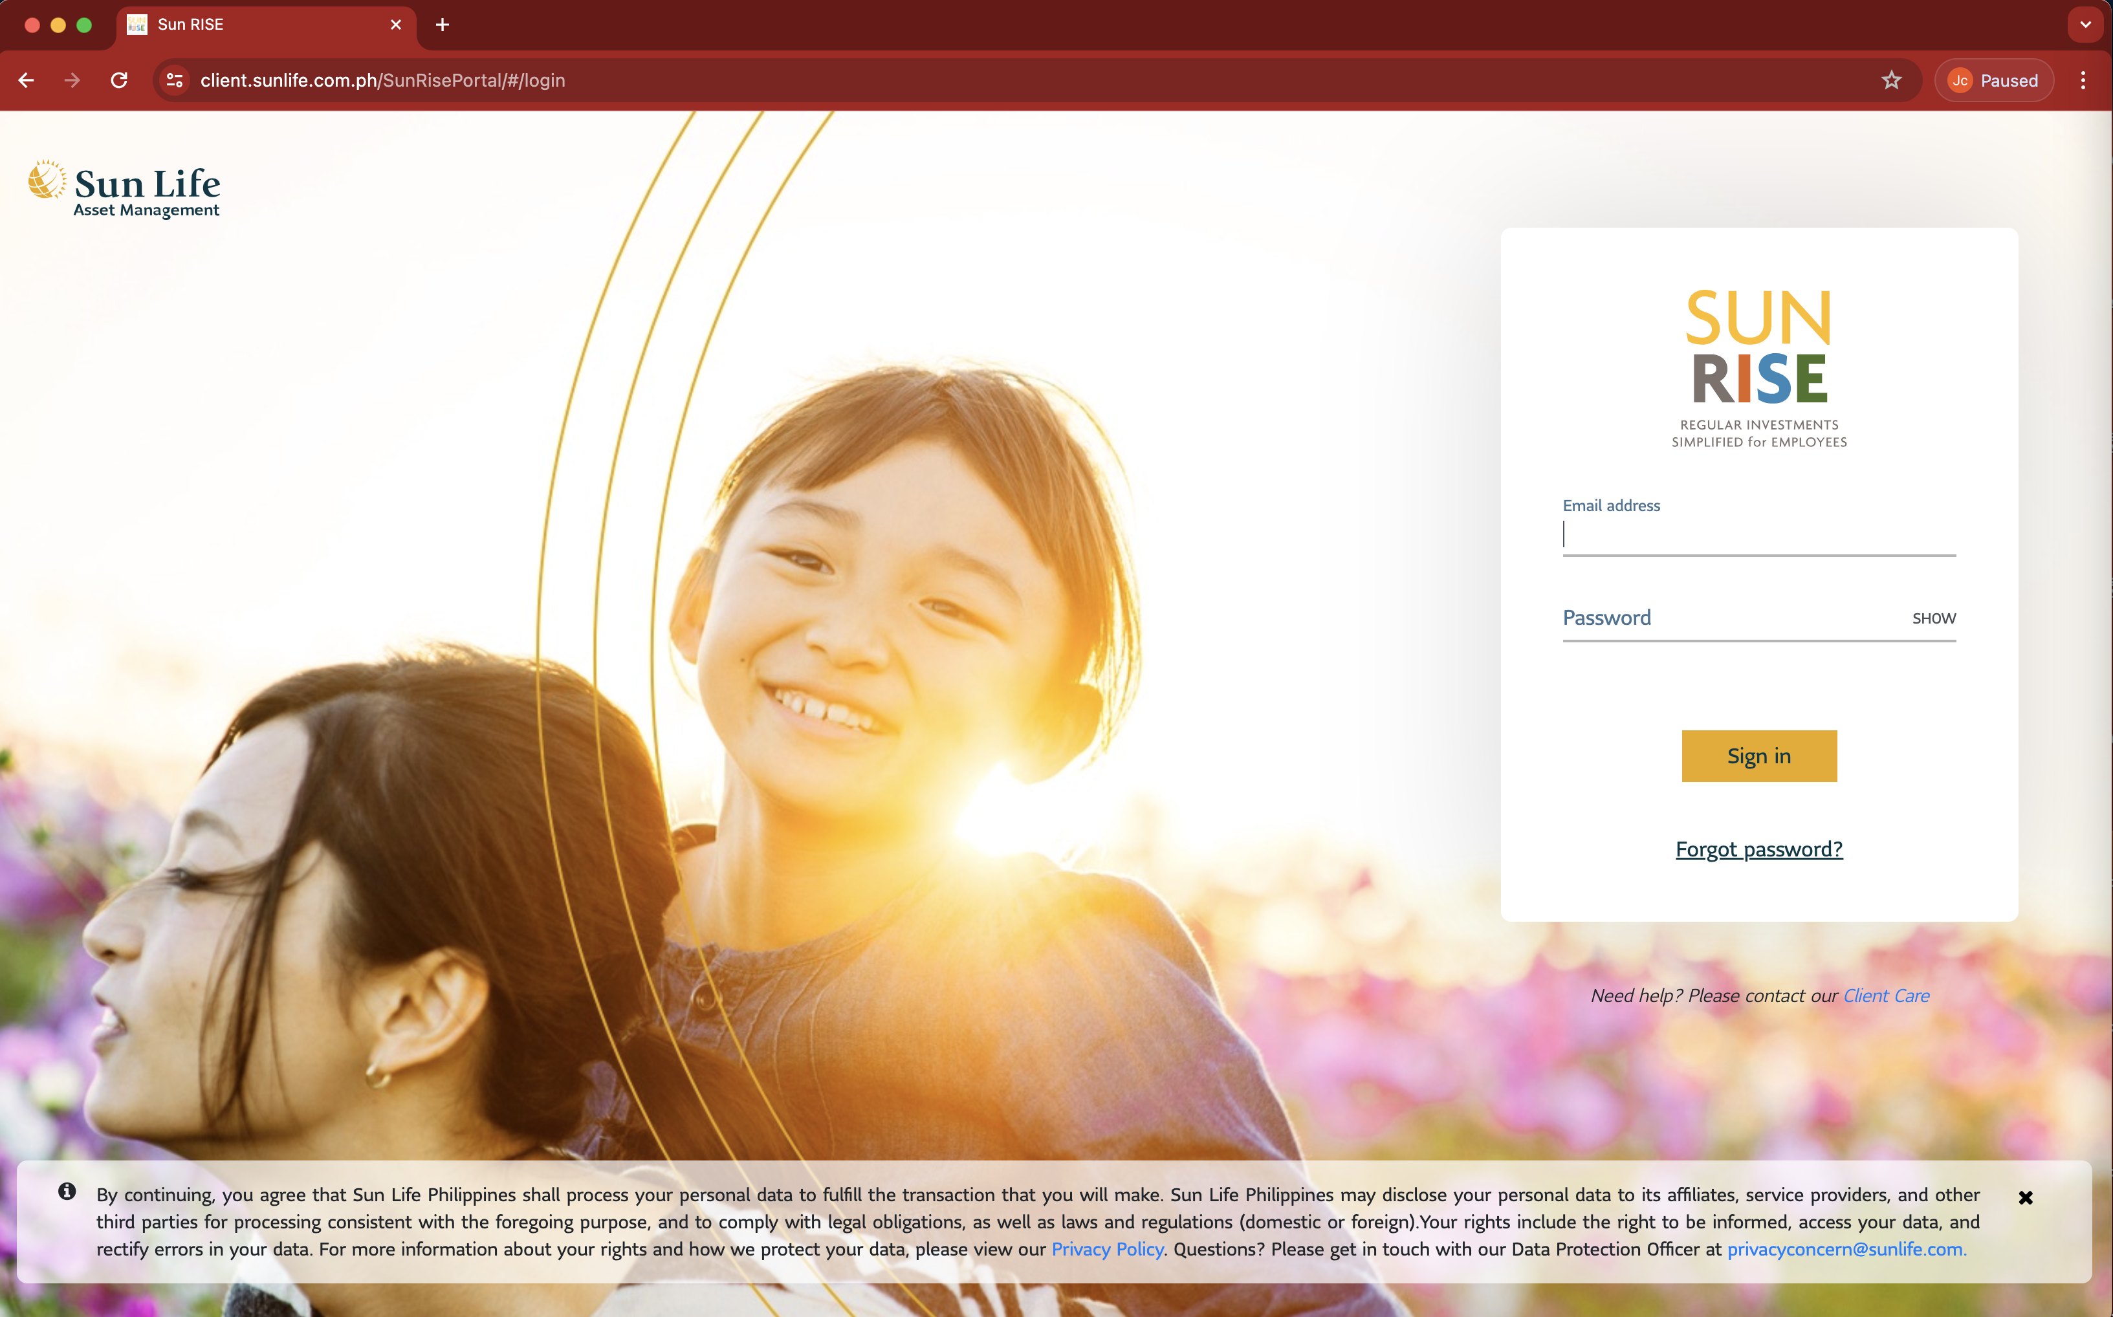2113x1317 pixels.
Task: Focus the Email address field
Action: 1758,534
